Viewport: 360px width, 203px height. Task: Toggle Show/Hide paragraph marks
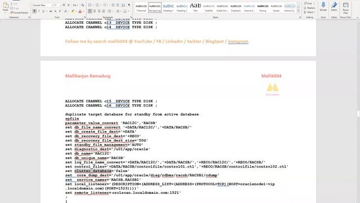pos(129,5)
